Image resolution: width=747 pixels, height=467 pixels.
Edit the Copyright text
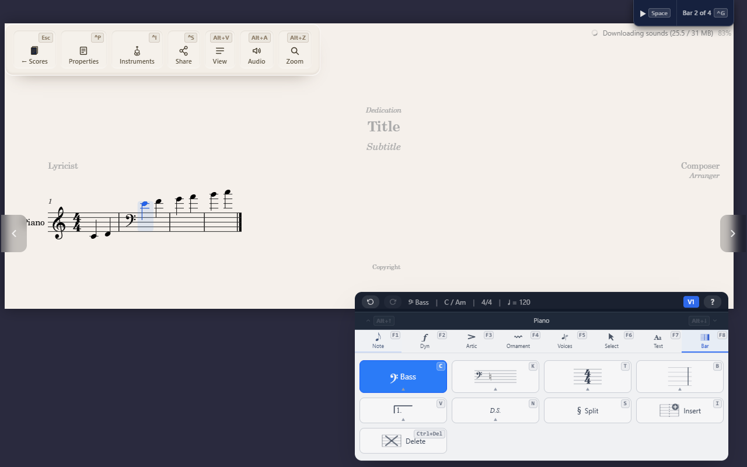pyautogui.click(x=386, y=267)
